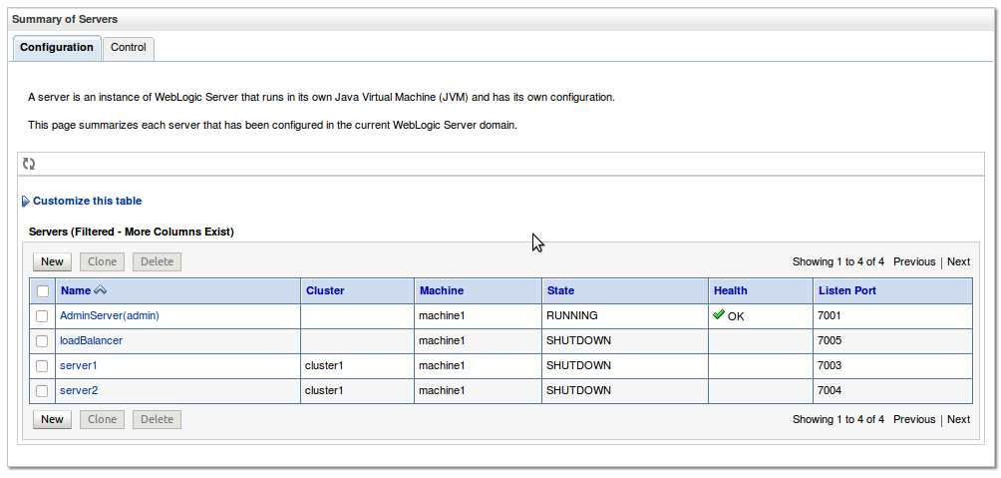Enable the server2 row checkbox
Viewport: 1001px width, 478px height.
click(42, 391)
